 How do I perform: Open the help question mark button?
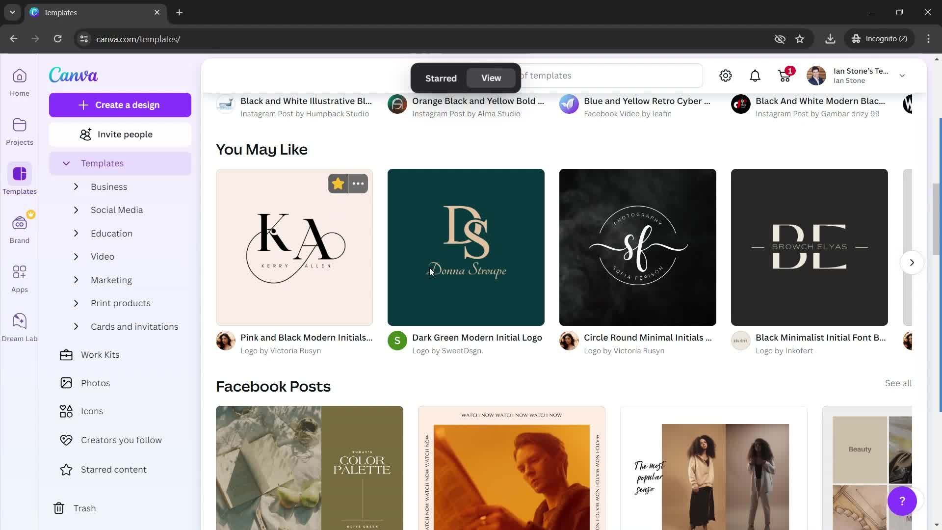(x=902, y=501)
